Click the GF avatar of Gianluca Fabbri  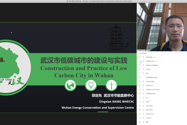140,81
